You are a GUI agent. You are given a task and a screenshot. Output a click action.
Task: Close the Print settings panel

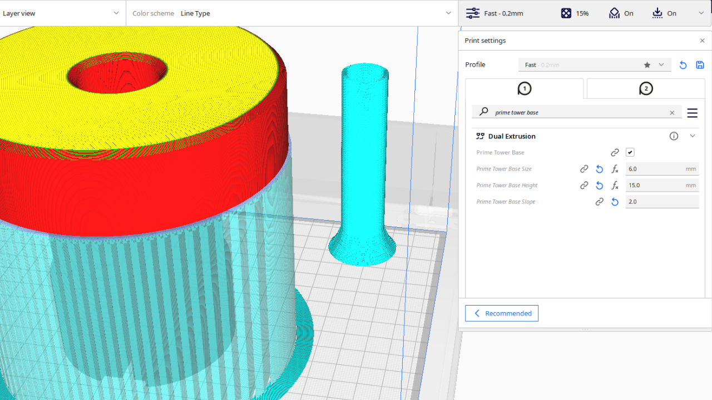click(702, 41)
